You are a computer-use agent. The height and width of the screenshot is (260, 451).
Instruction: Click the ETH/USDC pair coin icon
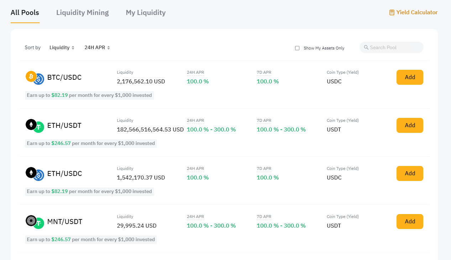point(35,173)
